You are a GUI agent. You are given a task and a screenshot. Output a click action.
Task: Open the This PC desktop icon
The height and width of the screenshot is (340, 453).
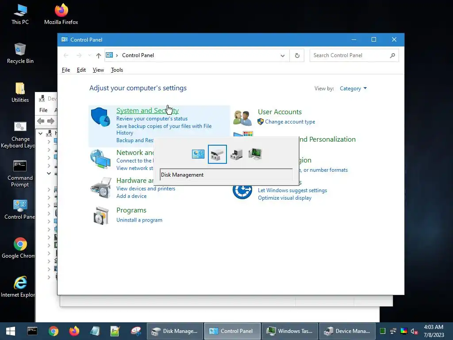tap(20, 15)
